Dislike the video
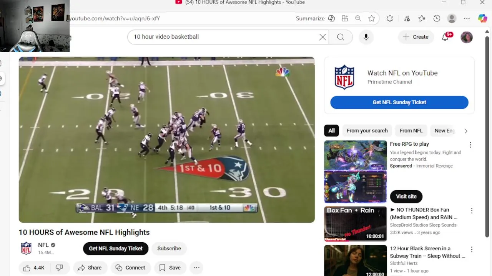 tap(60, 268)
